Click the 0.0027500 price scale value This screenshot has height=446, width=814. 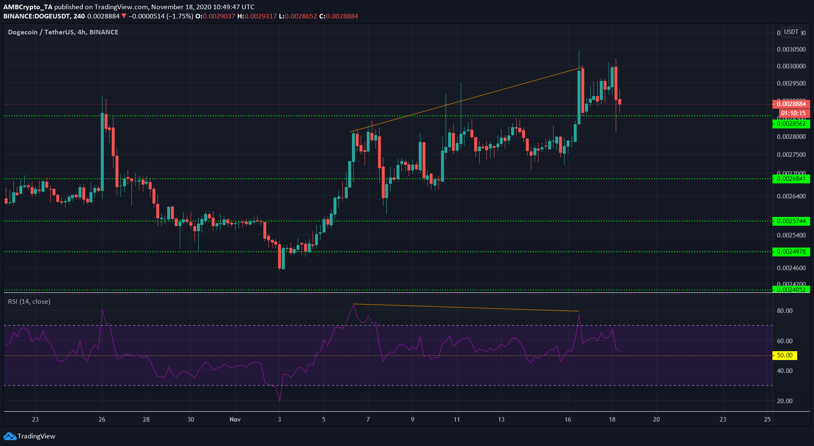[791, 155]
